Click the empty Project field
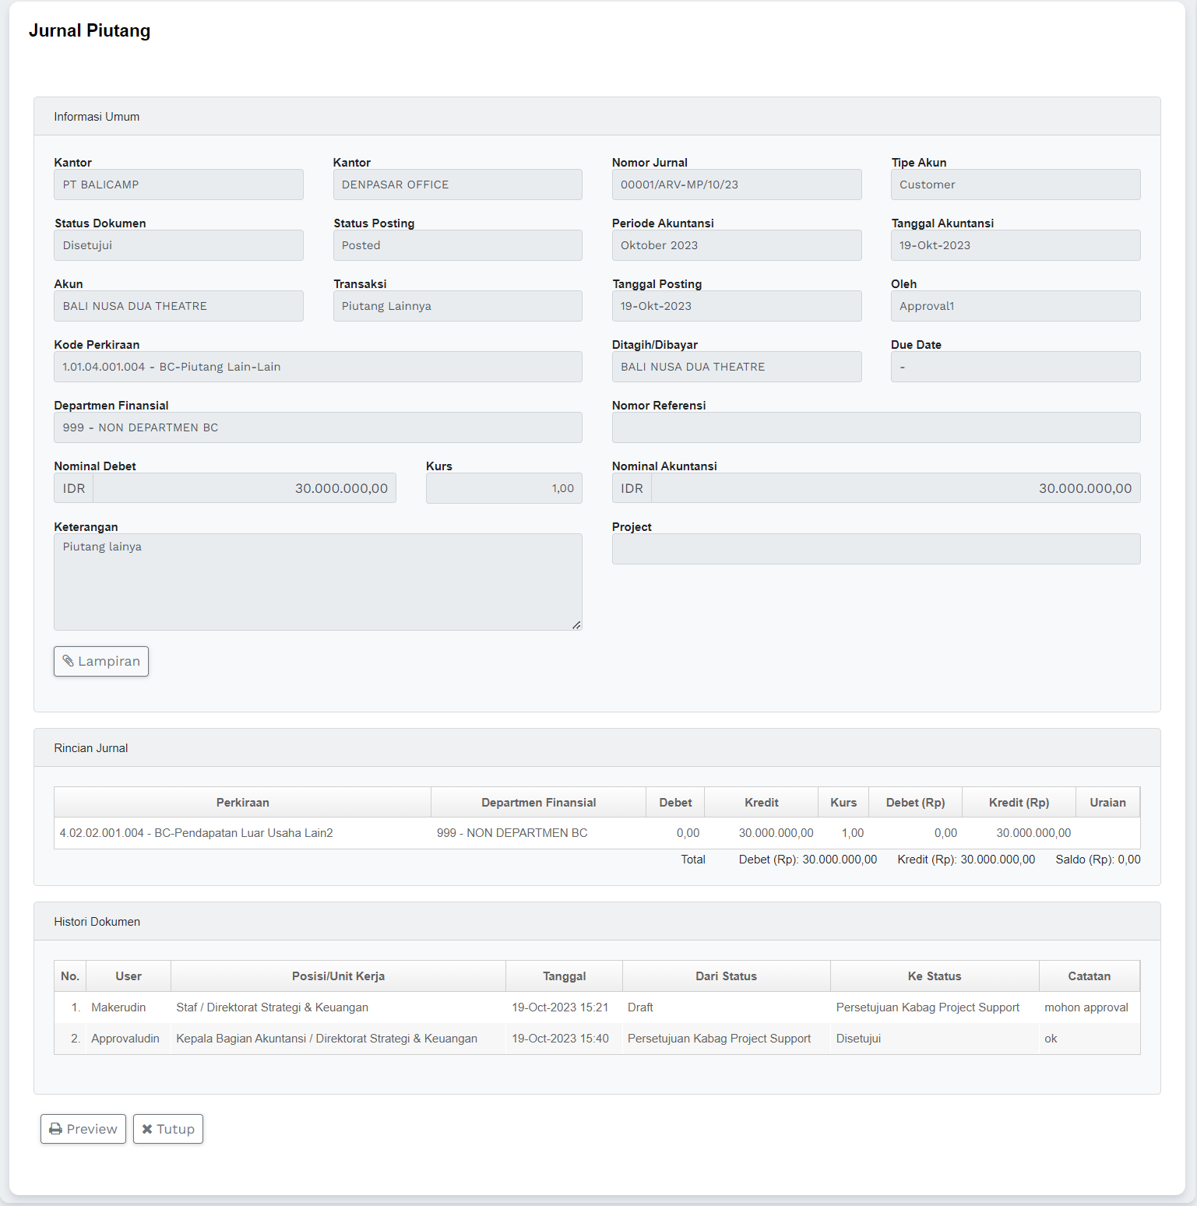 click(875, 549)
